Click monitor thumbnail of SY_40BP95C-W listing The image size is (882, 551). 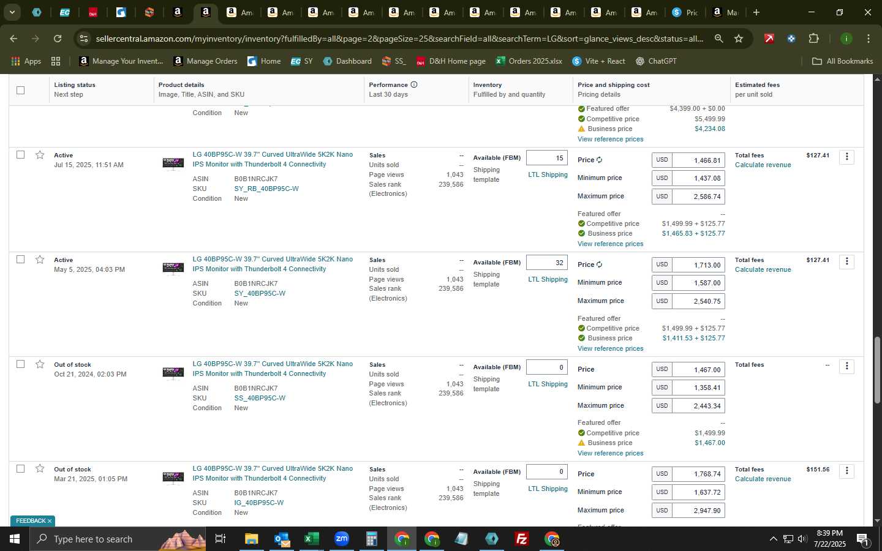point(173,268)
